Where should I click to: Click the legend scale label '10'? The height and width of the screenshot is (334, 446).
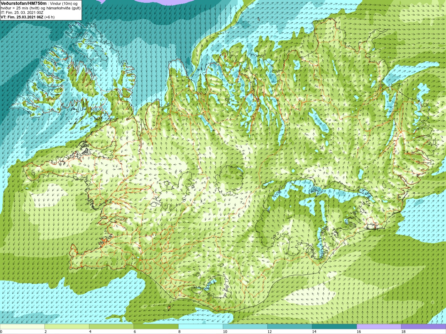click(225, 332)
